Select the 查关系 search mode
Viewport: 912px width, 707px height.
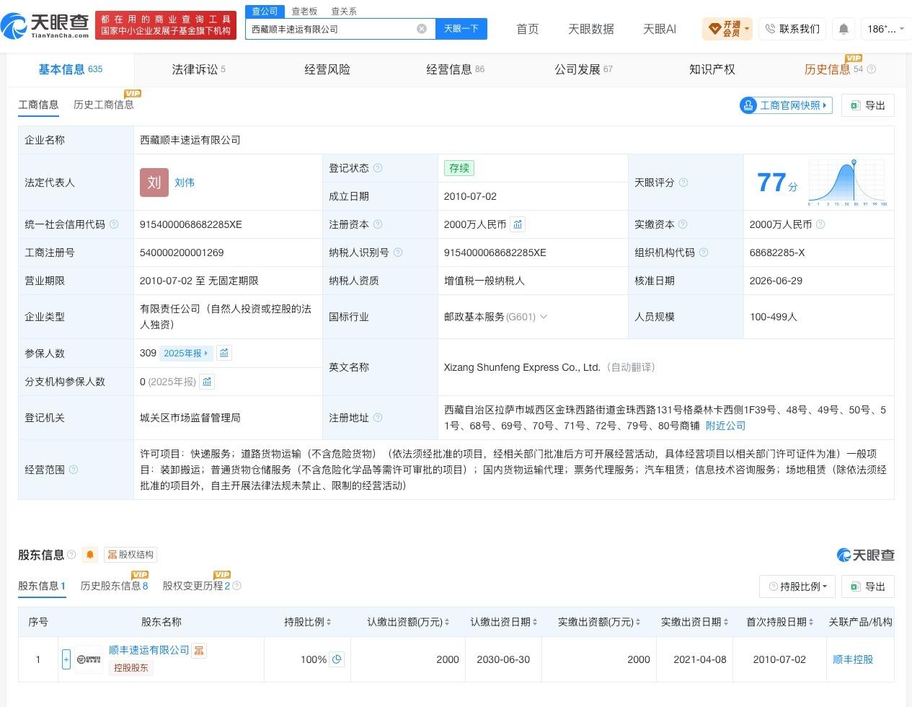point(344,12)
